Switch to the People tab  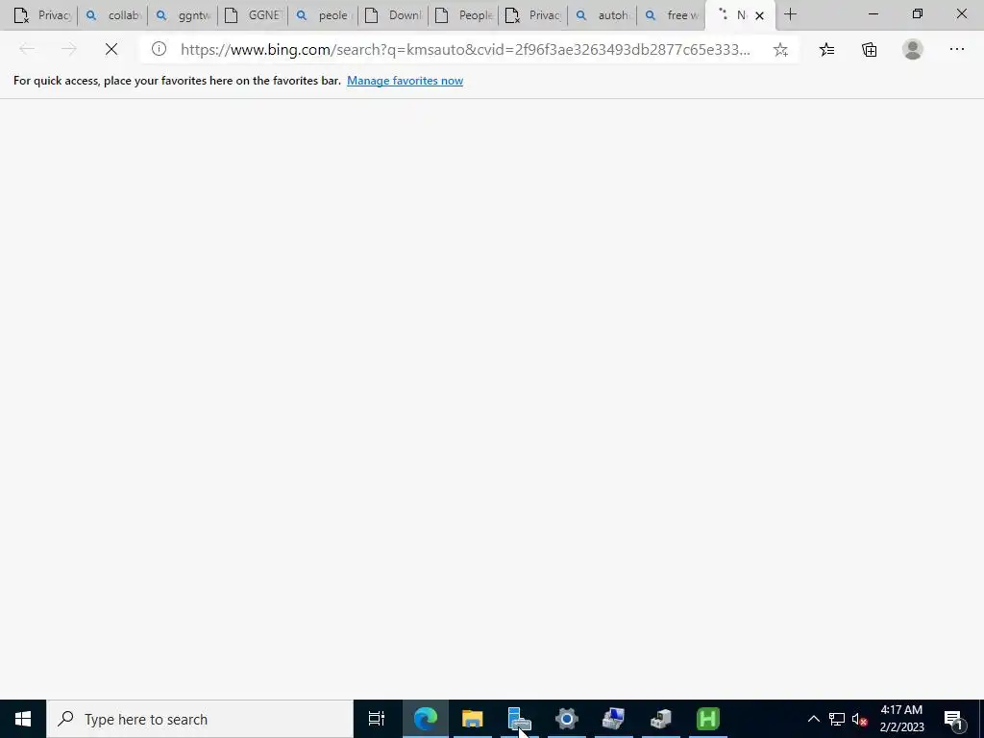coord(463,15)
